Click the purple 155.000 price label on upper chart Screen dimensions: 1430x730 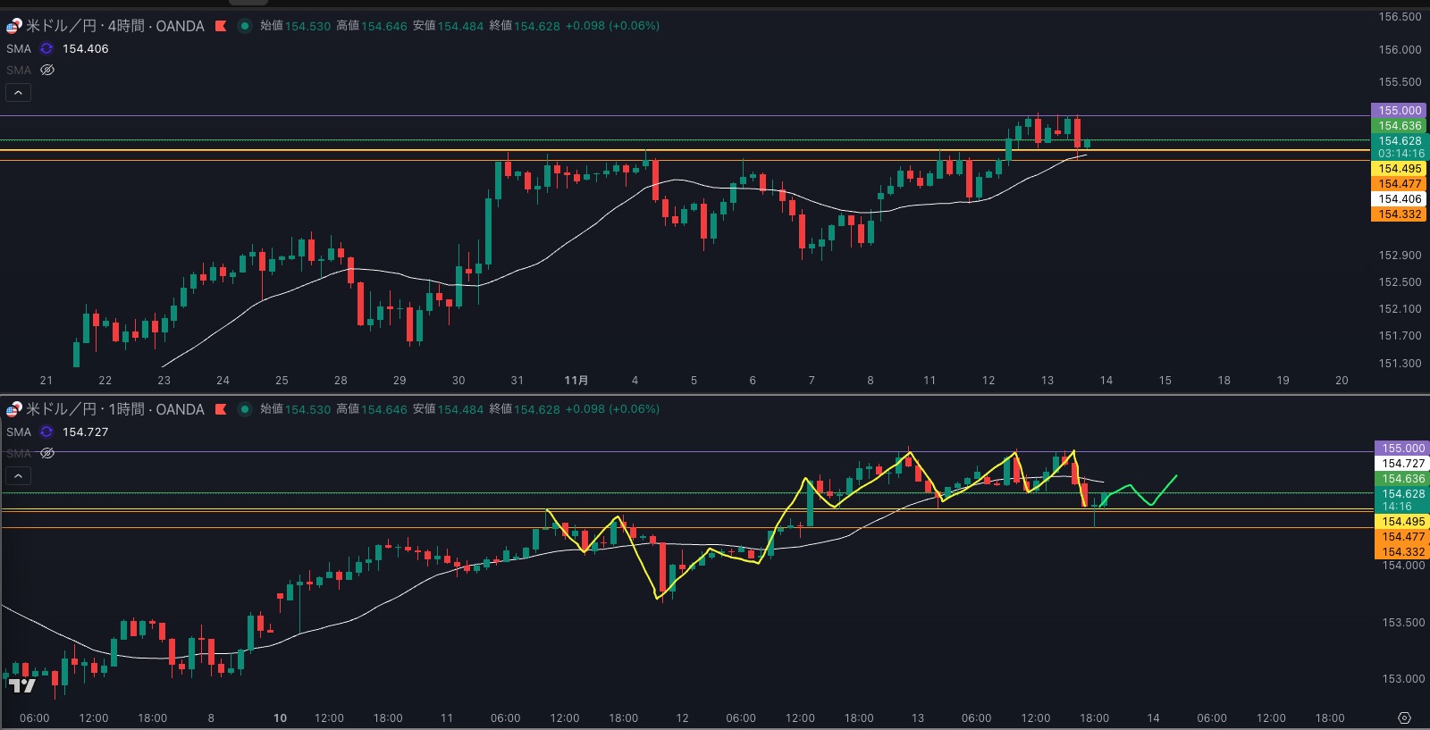(1399, 111)
